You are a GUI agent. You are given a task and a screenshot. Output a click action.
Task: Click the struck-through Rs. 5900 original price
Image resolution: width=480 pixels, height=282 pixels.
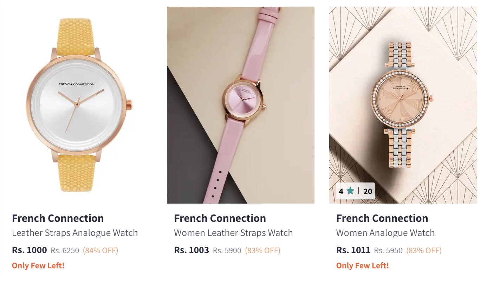coord(227,250)
